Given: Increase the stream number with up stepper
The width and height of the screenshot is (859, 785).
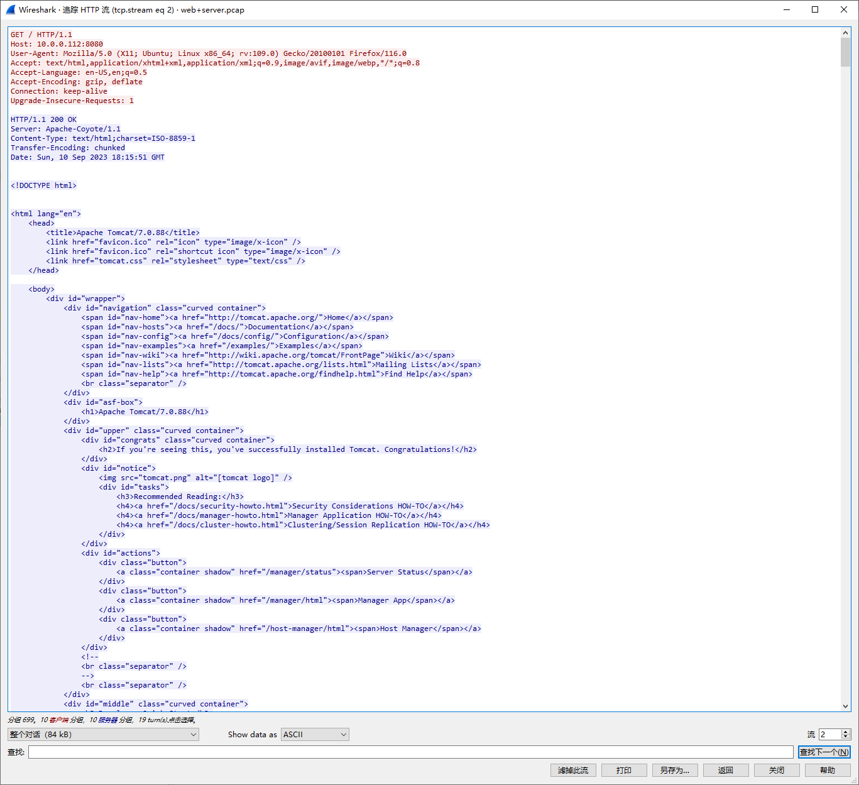Looking at the screenshot, I should coord(846,732).
